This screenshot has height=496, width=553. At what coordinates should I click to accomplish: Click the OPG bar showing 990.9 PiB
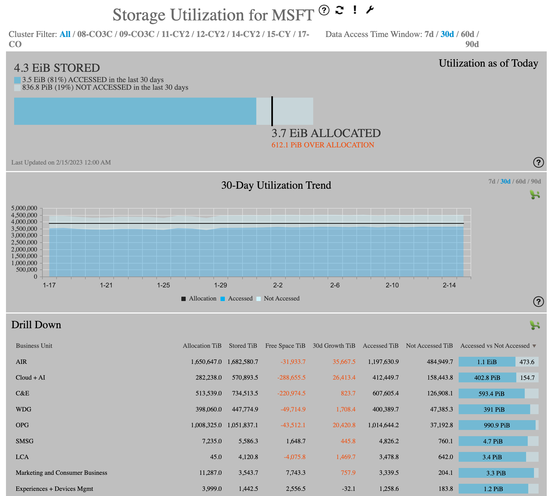pos(497,425)
